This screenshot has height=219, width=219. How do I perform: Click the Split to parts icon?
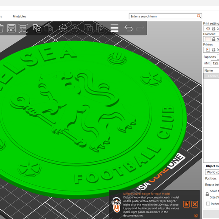click(100, 28)
